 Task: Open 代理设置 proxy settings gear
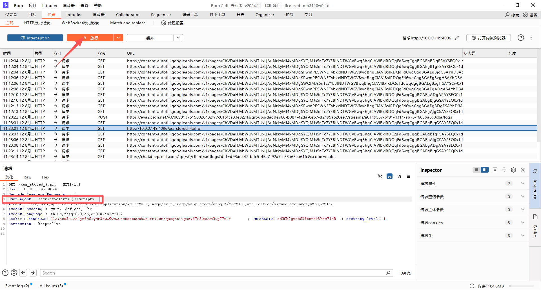pos(164,23)
